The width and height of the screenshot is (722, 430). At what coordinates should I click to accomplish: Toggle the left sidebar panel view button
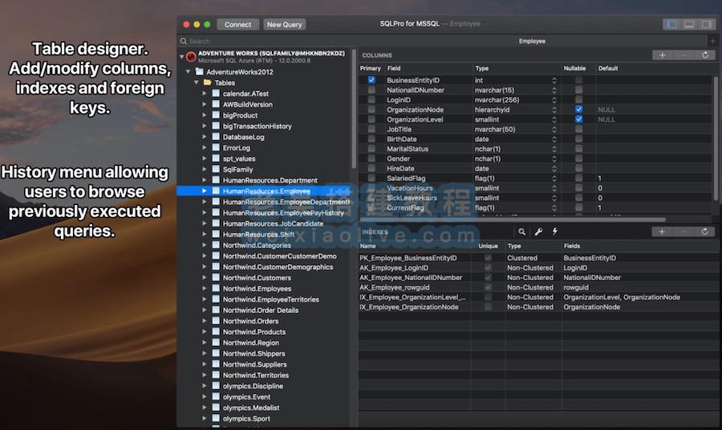671,24
